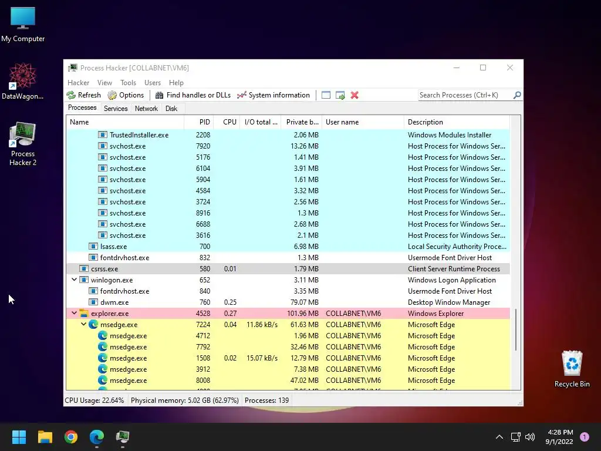Click the Refresh toolbar button
This screenshot has width=601, height=451.
pyautogui.click(x=83, y=95)
